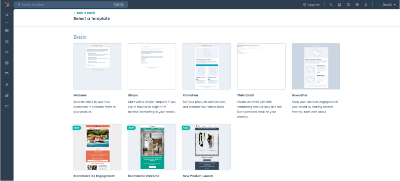Open the Settings icon in top bar
Screen dimensions: 400x181
pyautogui.click(x=357, y=4)
